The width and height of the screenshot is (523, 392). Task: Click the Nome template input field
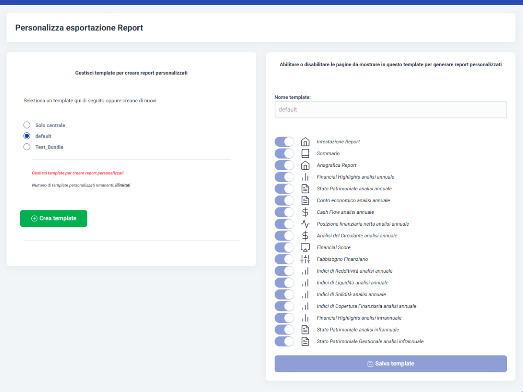[x=391, y=110]
